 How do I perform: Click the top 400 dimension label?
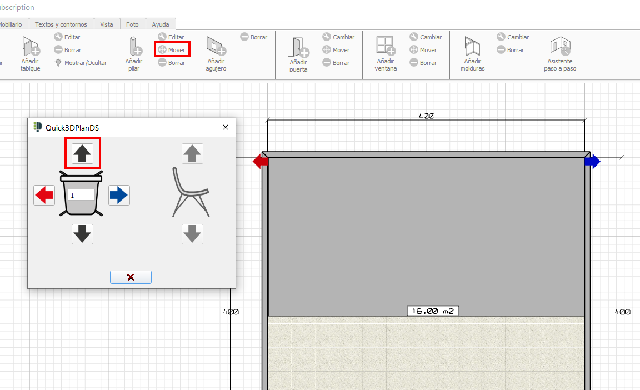click(x=427, y=116)
